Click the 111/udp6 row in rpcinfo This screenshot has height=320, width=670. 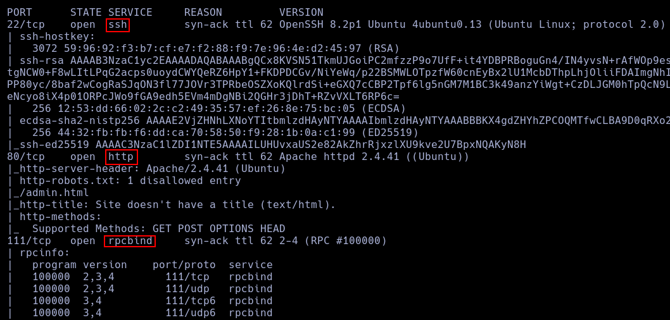(x=190, y=313)
